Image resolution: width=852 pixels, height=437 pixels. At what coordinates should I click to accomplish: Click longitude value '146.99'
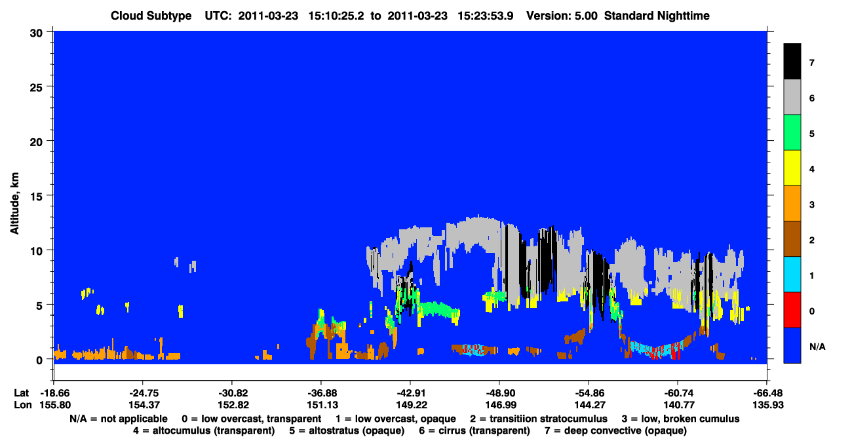pos(499,405)
